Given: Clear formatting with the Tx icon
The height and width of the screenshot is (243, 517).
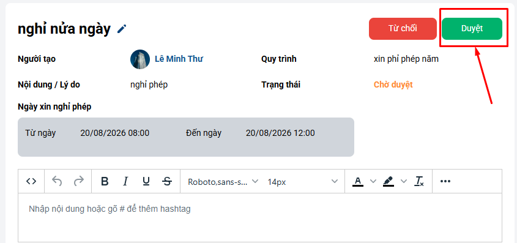Looking at the screenshot, I should tap(419, 181).
